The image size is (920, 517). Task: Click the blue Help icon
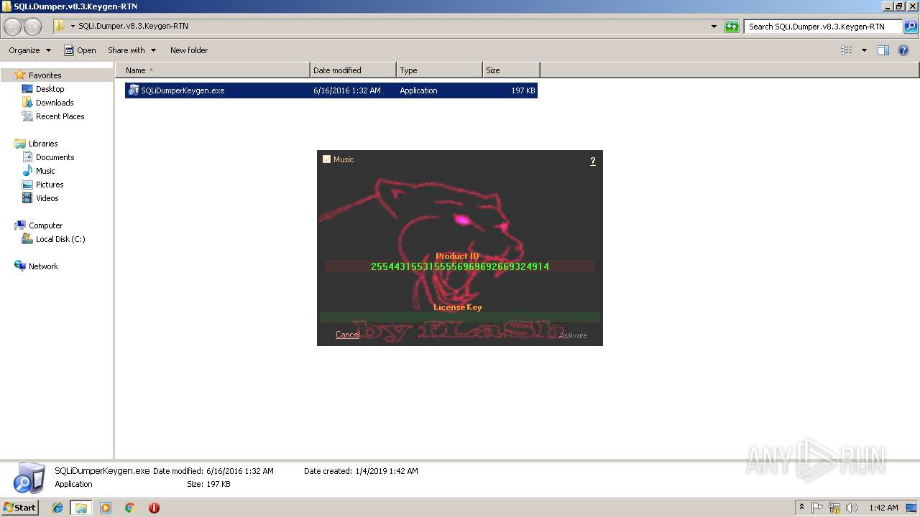(x=903, y=50)
